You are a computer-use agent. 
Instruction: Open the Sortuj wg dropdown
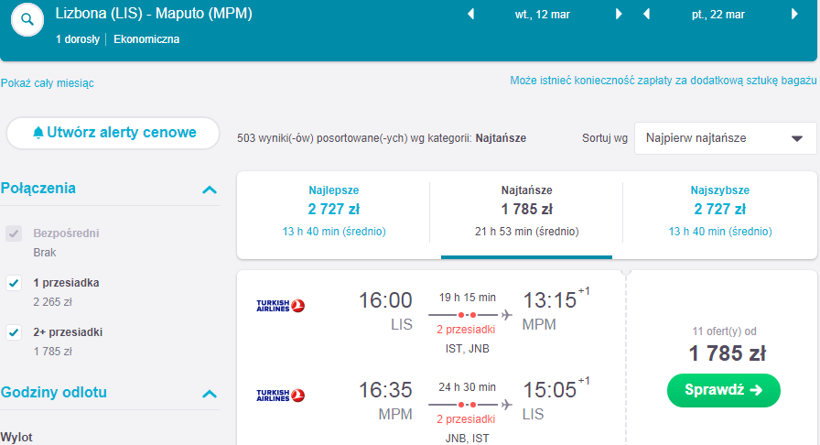coord(726,138)
